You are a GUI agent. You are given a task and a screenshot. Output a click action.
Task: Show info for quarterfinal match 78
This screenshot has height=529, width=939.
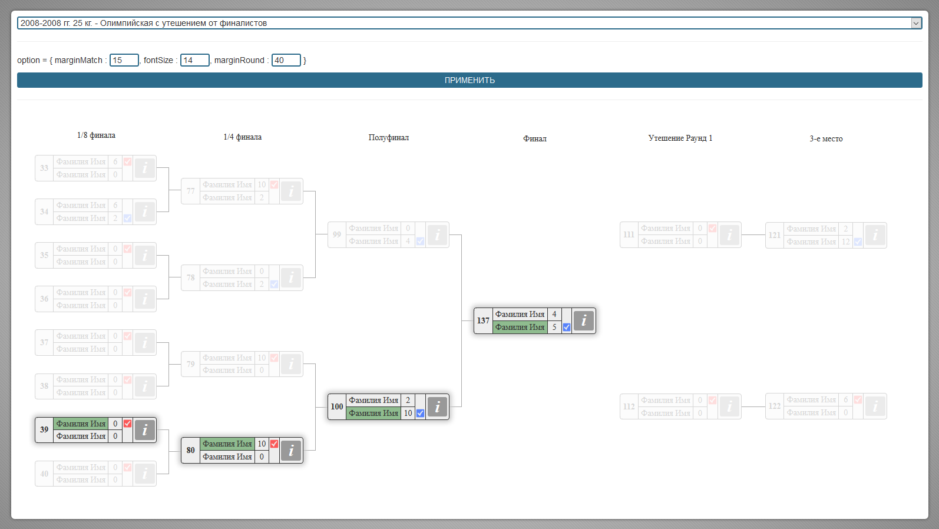291,278
